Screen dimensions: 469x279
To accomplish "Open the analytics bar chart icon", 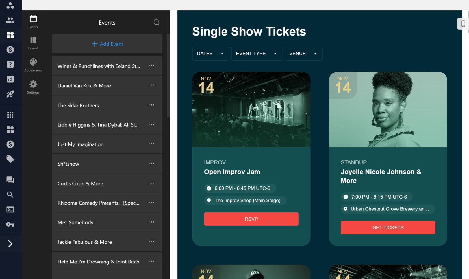I will 10,79.
